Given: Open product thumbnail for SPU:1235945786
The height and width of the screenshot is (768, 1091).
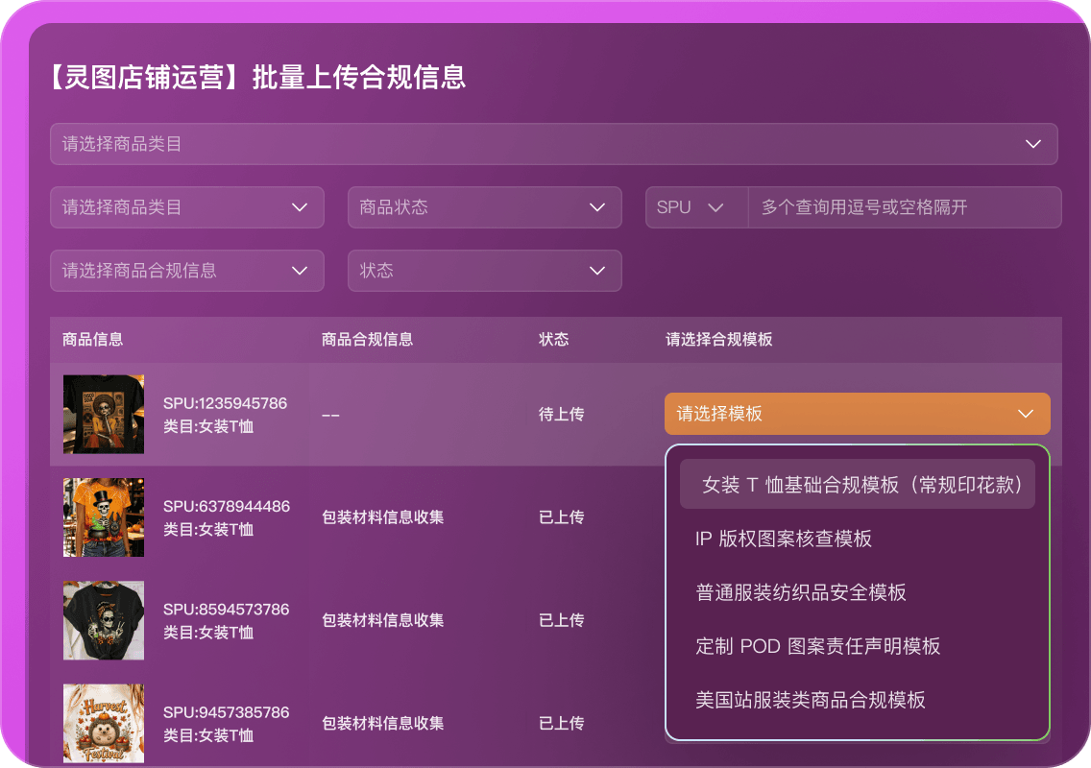Looking at the screenshot, I should click(x=104, y=415).
